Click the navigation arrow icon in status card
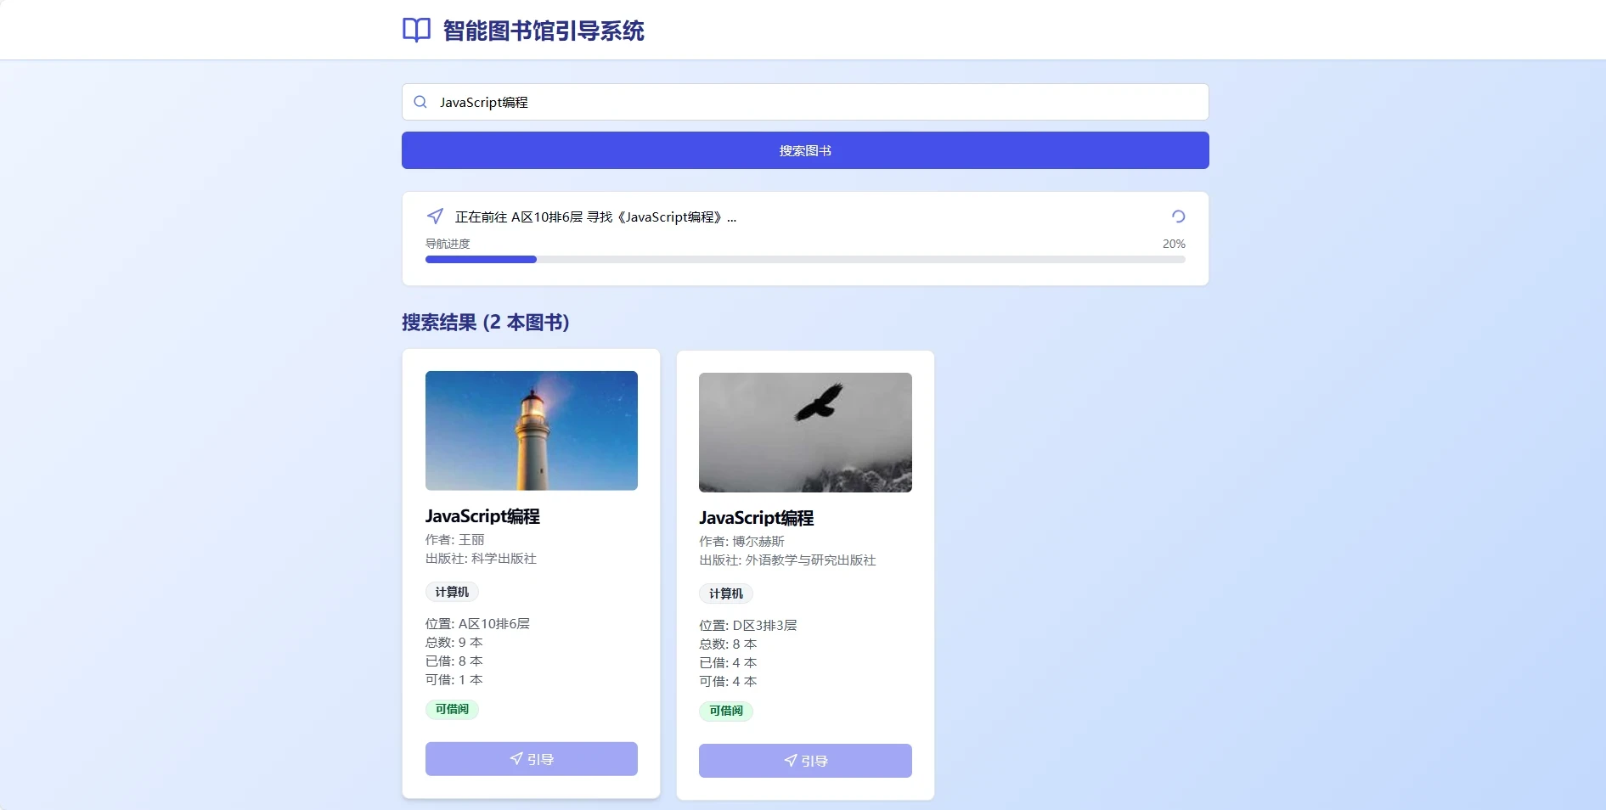The image size is (1606, 810). (x=435, y=217)
